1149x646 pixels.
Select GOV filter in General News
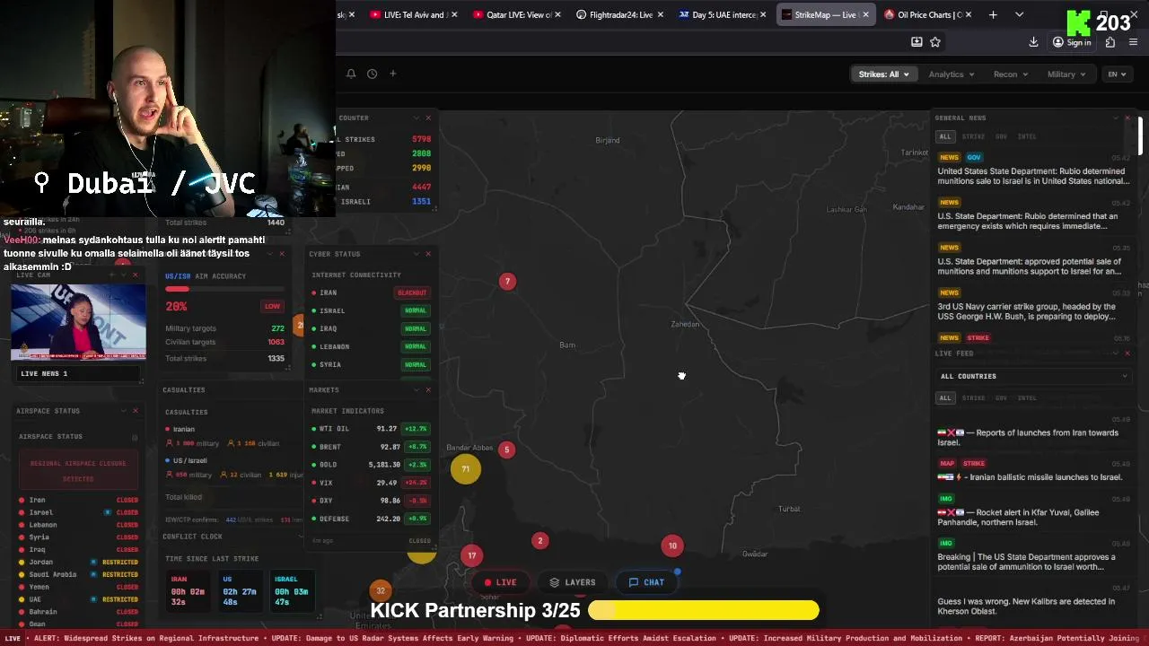(x=1001, y=137)
